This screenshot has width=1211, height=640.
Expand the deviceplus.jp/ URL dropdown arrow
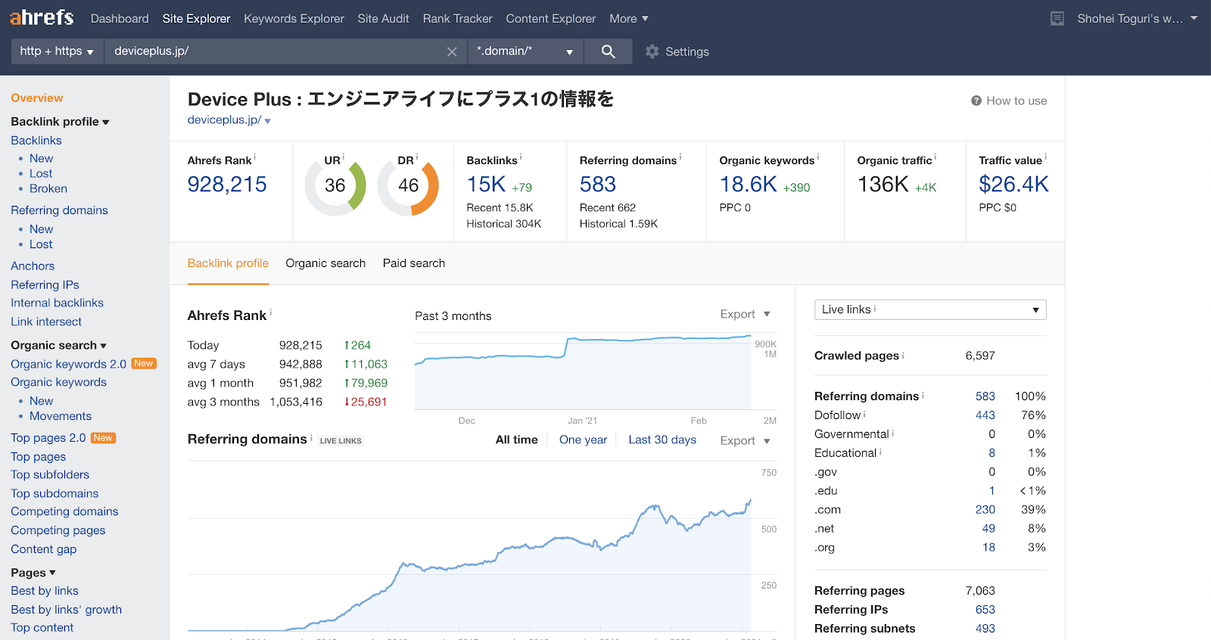268,121
